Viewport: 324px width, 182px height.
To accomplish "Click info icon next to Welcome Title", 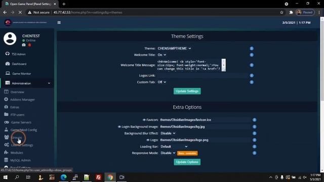I will (x=252, y=55).
